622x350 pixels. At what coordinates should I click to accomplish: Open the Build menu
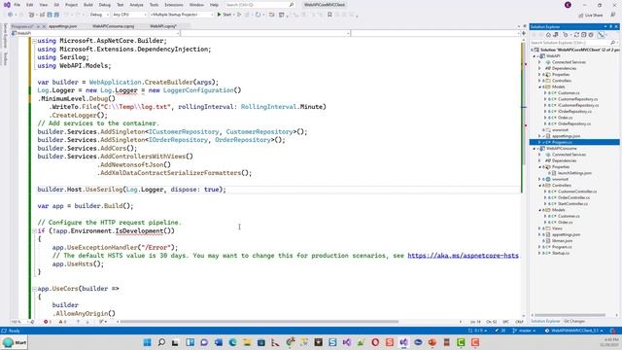88,5
